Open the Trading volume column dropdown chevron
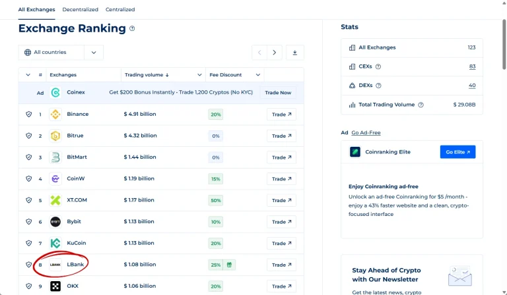The width and height of the screenshot is (507, 295). (199, 75)
